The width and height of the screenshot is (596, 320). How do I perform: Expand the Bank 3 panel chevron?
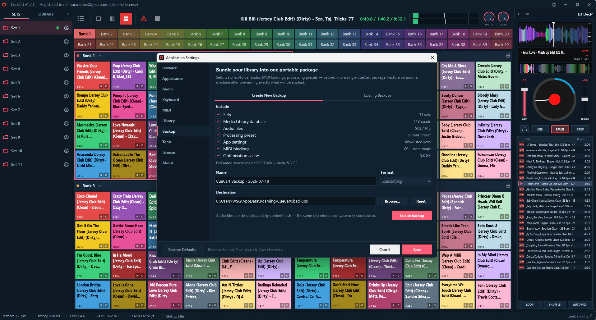coord(100,186)
